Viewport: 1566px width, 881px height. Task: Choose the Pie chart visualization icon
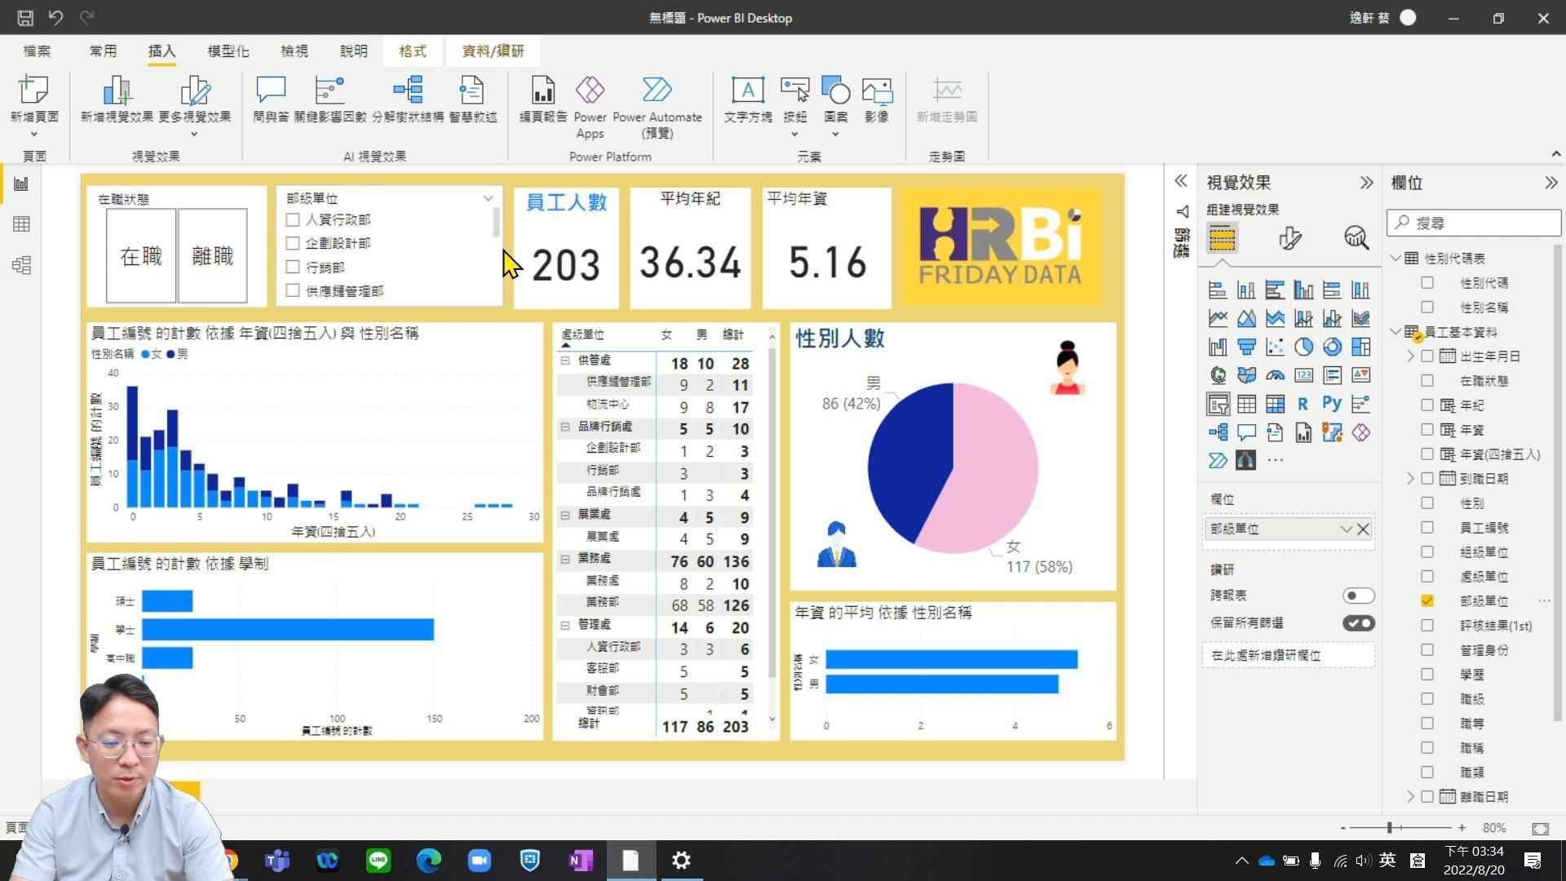tap(1303, 347)
